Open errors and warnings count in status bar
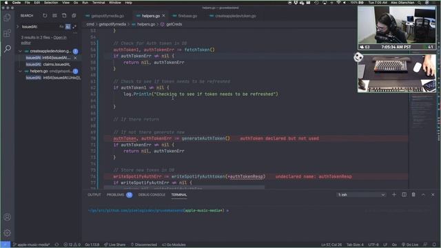The height and width of the screenshot is (248, 441). click(x=72, y=245)
